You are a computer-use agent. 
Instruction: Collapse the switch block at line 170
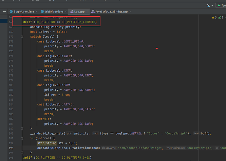point(22,37)
